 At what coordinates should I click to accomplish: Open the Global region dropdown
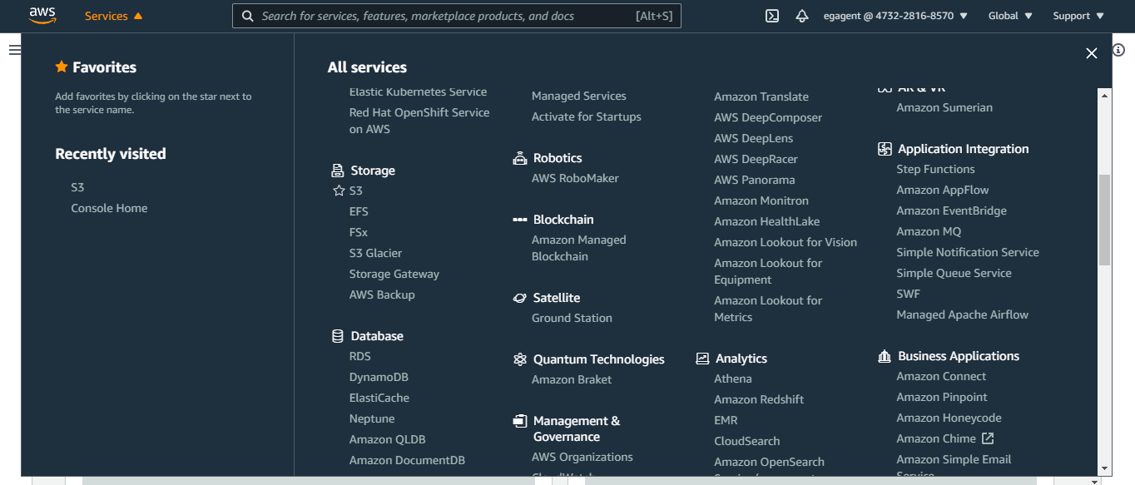[1010, 16]
